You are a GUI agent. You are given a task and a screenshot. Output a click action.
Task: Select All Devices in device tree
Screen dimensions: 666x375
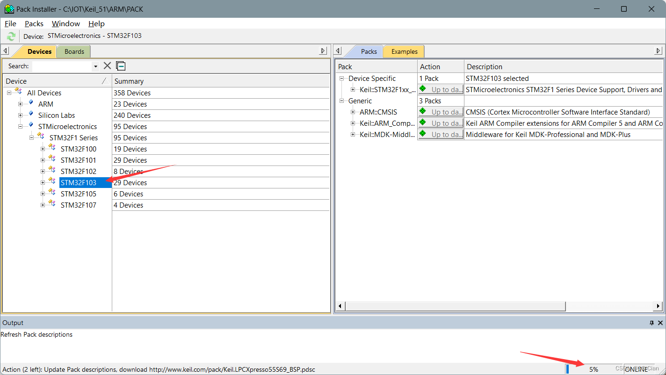tap(44, 93)
